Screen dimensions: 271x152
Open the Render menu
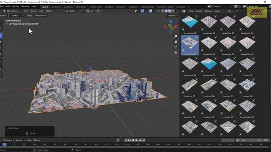[x=16, y=6]
